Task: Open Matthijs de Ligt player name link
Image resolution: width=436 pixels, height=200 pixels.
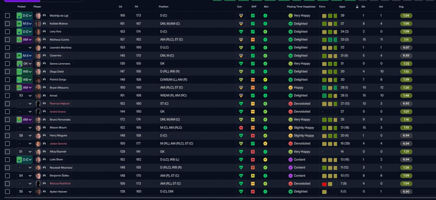Action: tap(59, 16)
